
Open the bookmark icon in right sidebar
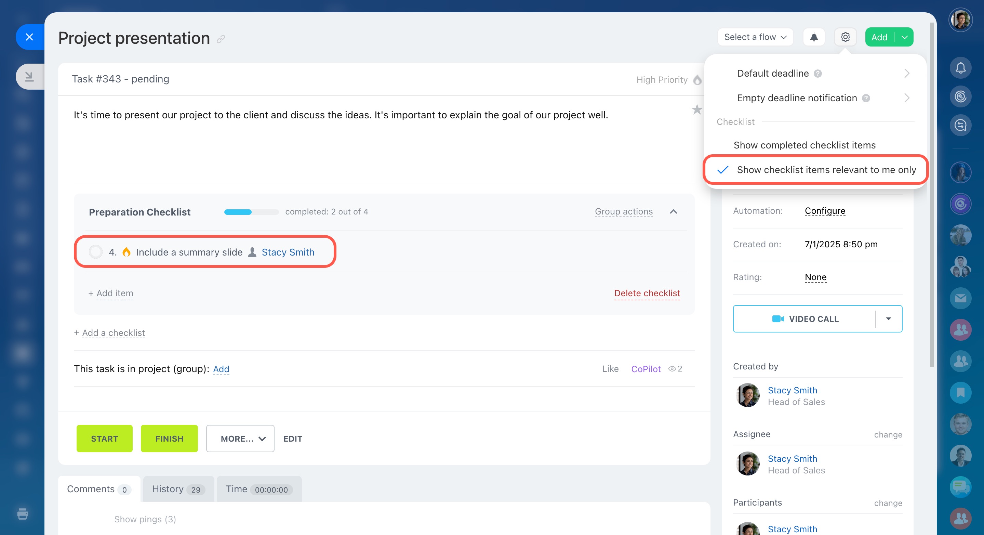[x=960, y=392]
